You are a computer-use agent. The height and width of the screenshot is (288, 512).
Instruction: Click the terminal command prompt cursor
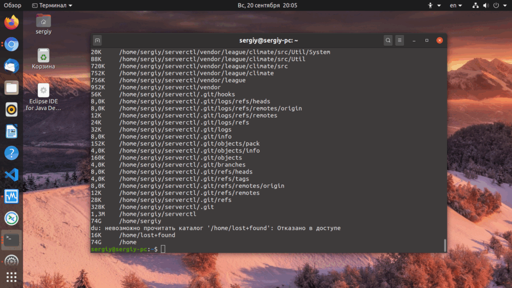(x=163, y=249)
